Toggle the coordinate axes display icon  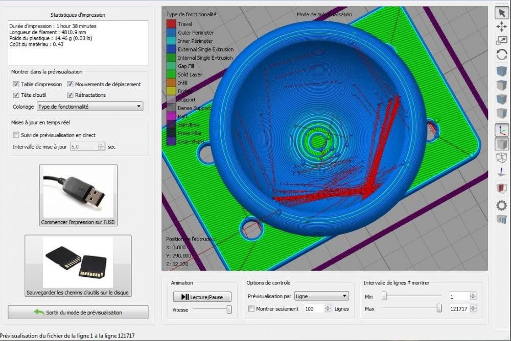tap(502, 130)
